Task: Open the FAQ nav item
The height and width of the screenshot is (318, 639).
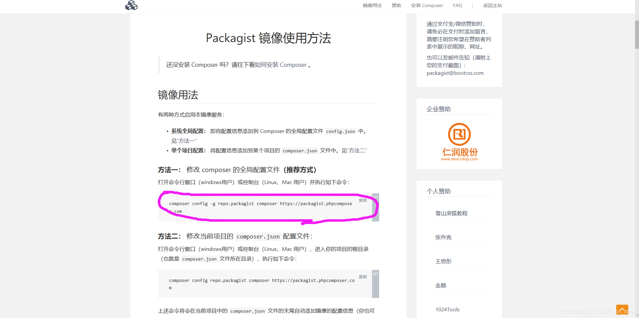Action: pyautogui.click(x=457, y=5)
